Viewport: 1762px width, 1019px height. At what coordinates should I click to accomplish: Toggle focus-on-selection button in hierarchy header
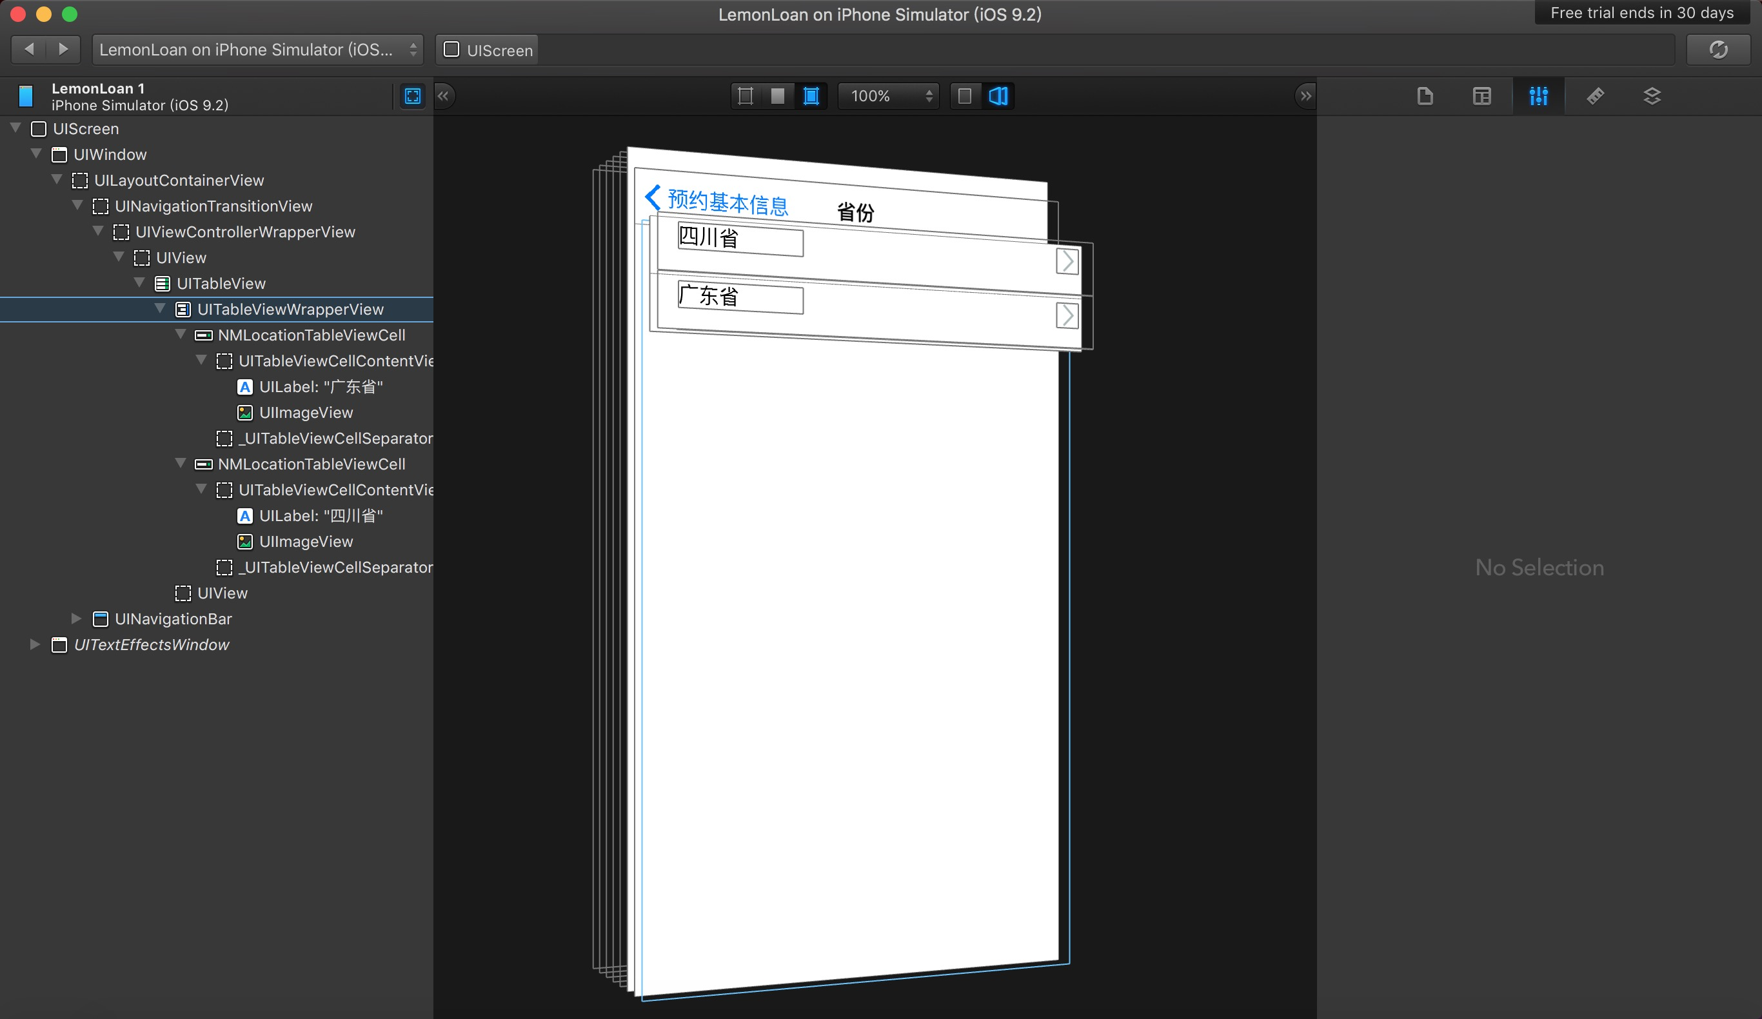coord(413,96)
